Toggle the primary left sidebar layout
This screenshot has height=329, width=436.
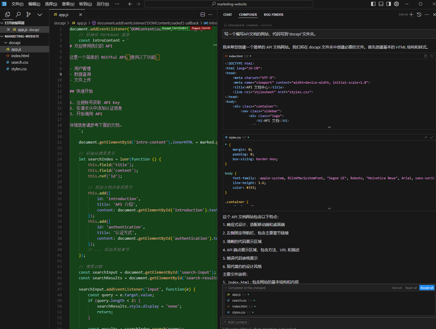coord(373,4)
